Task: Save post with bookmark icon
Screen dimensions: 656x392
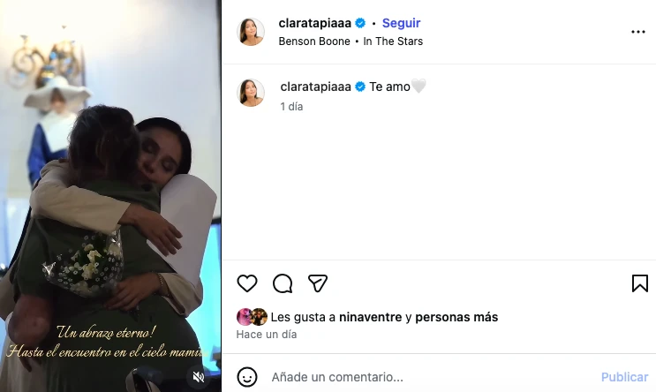Action: click(x=640, y=283)
